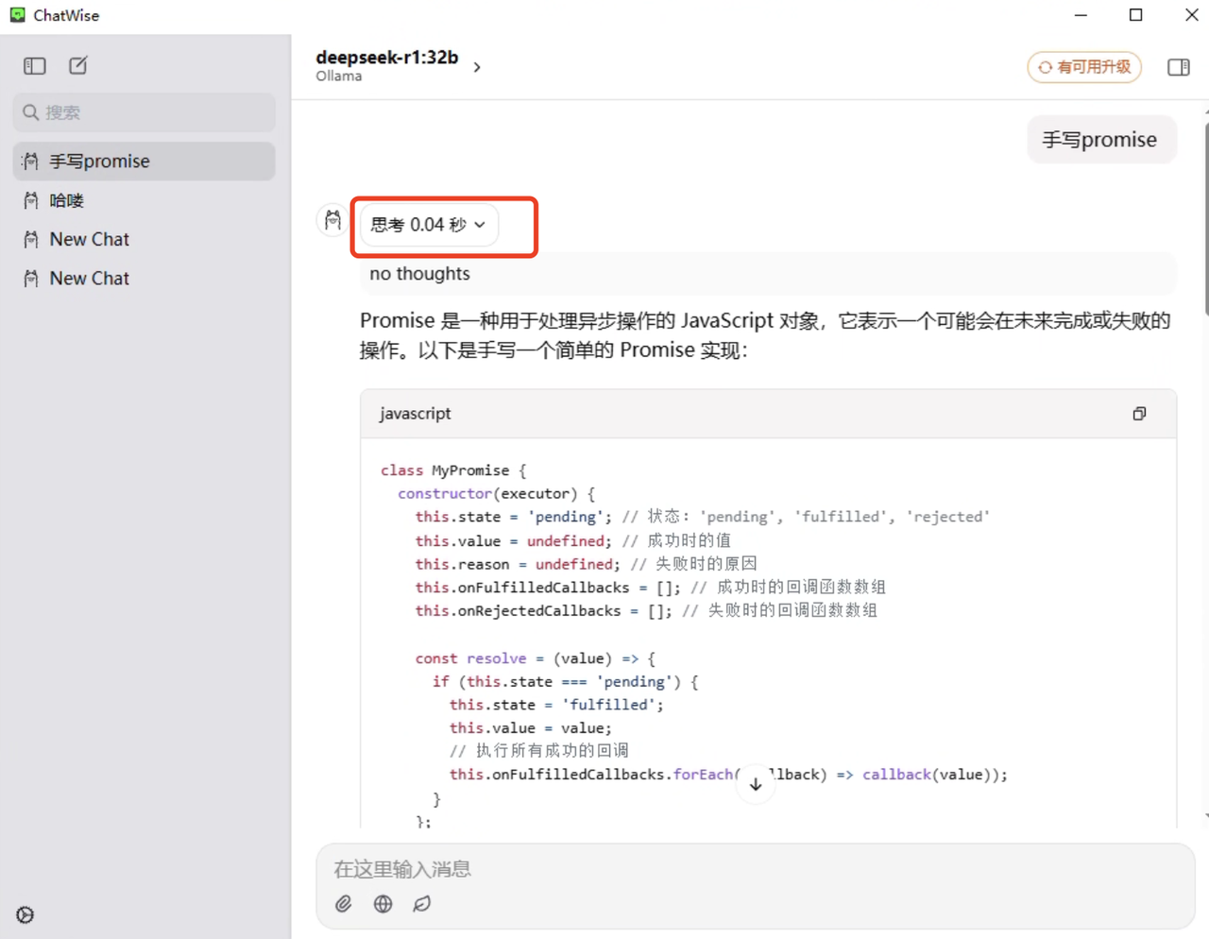1209x939 pixels.
Task: Click the chat scrollbar thumb
Action: coord(1206,217)
